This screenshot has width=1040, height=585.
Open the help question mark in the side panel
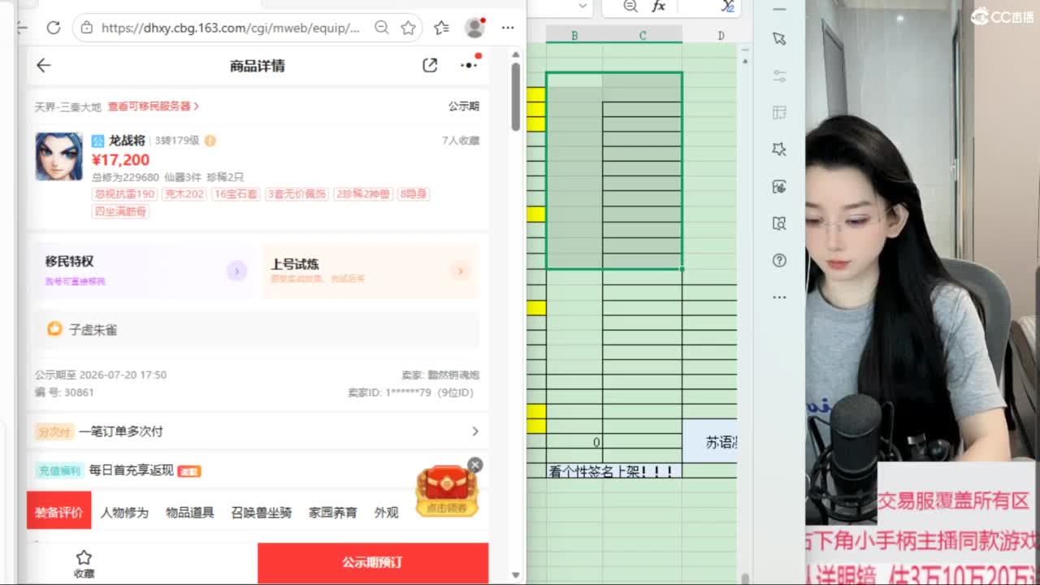point(779,261)
